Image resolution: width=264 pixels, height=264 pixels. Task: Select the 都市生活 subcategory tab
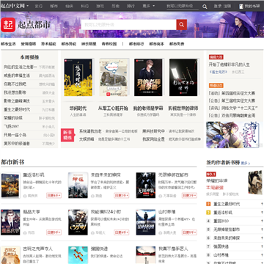click(8, 44)
